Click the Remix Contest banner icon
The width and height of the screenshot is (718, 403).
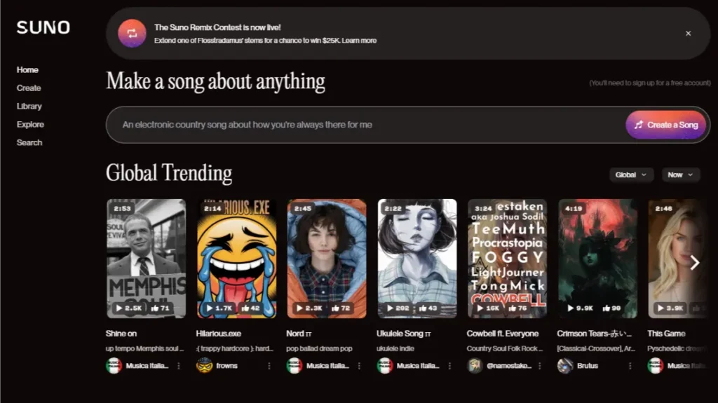click(x=132, y=34)
